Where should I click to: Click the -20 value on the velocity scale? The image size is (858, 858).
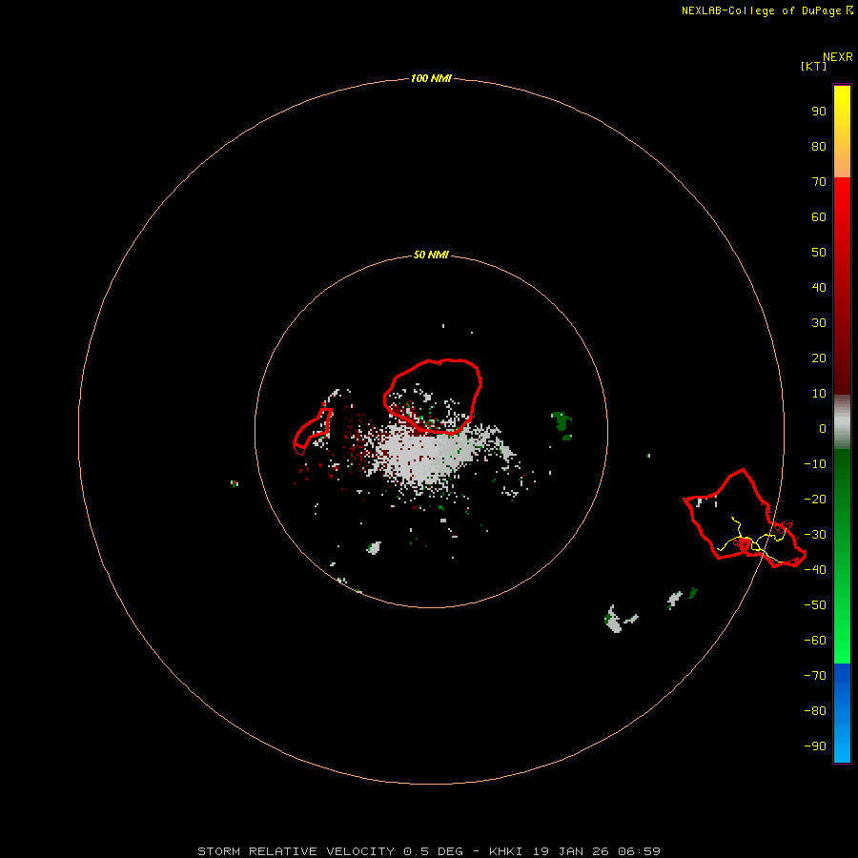click(815, 499)
